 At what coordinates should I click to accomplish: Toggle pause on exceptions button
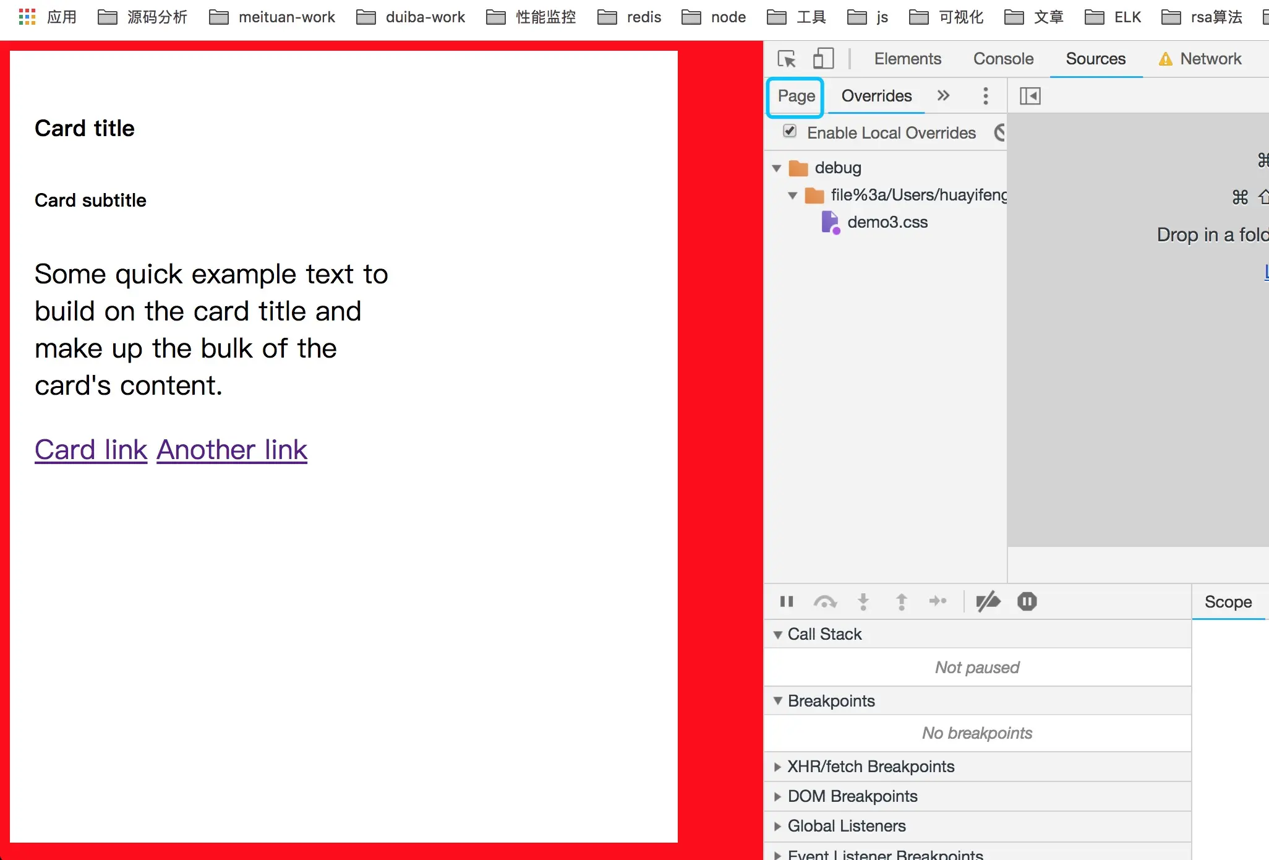(1027, 601)
